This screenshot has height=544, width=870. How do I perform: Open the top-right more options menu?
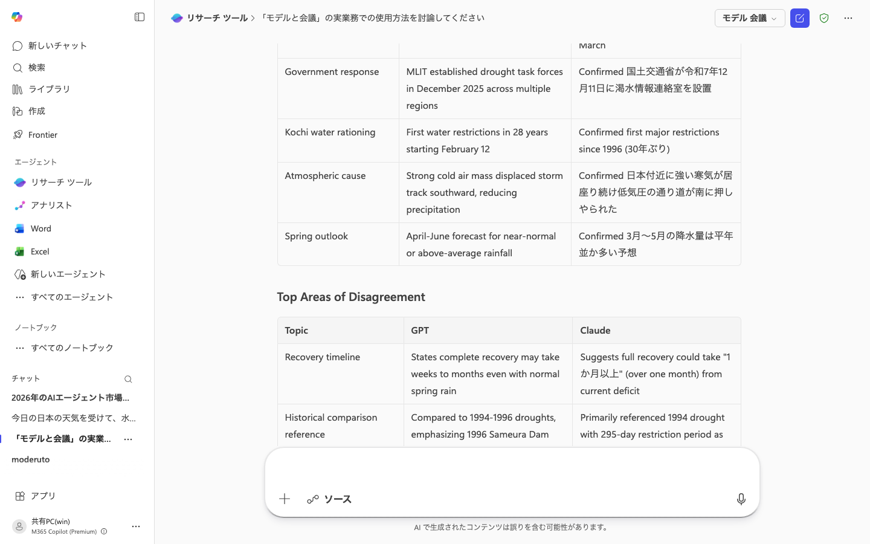click(848, 18)
